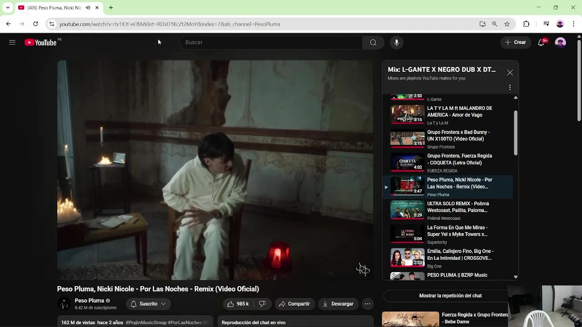Select ULTRA SOLO REMIX playlist item
Image resolution: width=582 pixels, height=327 pixels.
pyautogui.click(x=448, y=210)
